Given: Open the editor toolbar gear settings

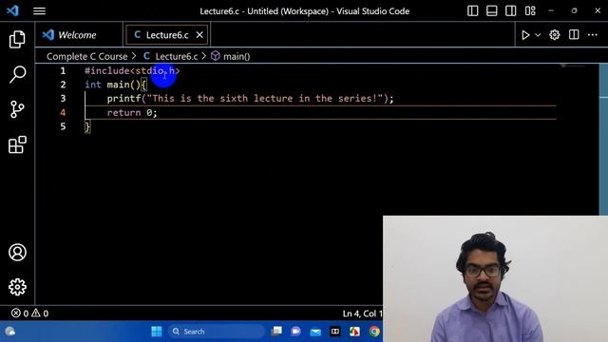Looking at the screenshot, I should click(x=555, y=35).
